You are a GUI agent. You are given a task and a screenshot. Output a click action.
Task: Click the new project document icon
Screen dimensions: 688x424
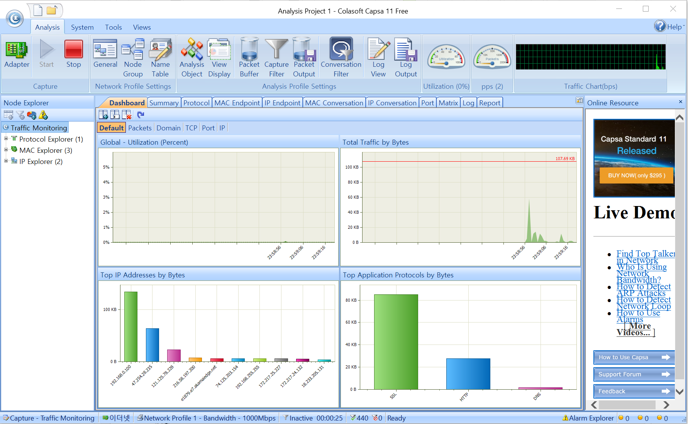point(38,10)
